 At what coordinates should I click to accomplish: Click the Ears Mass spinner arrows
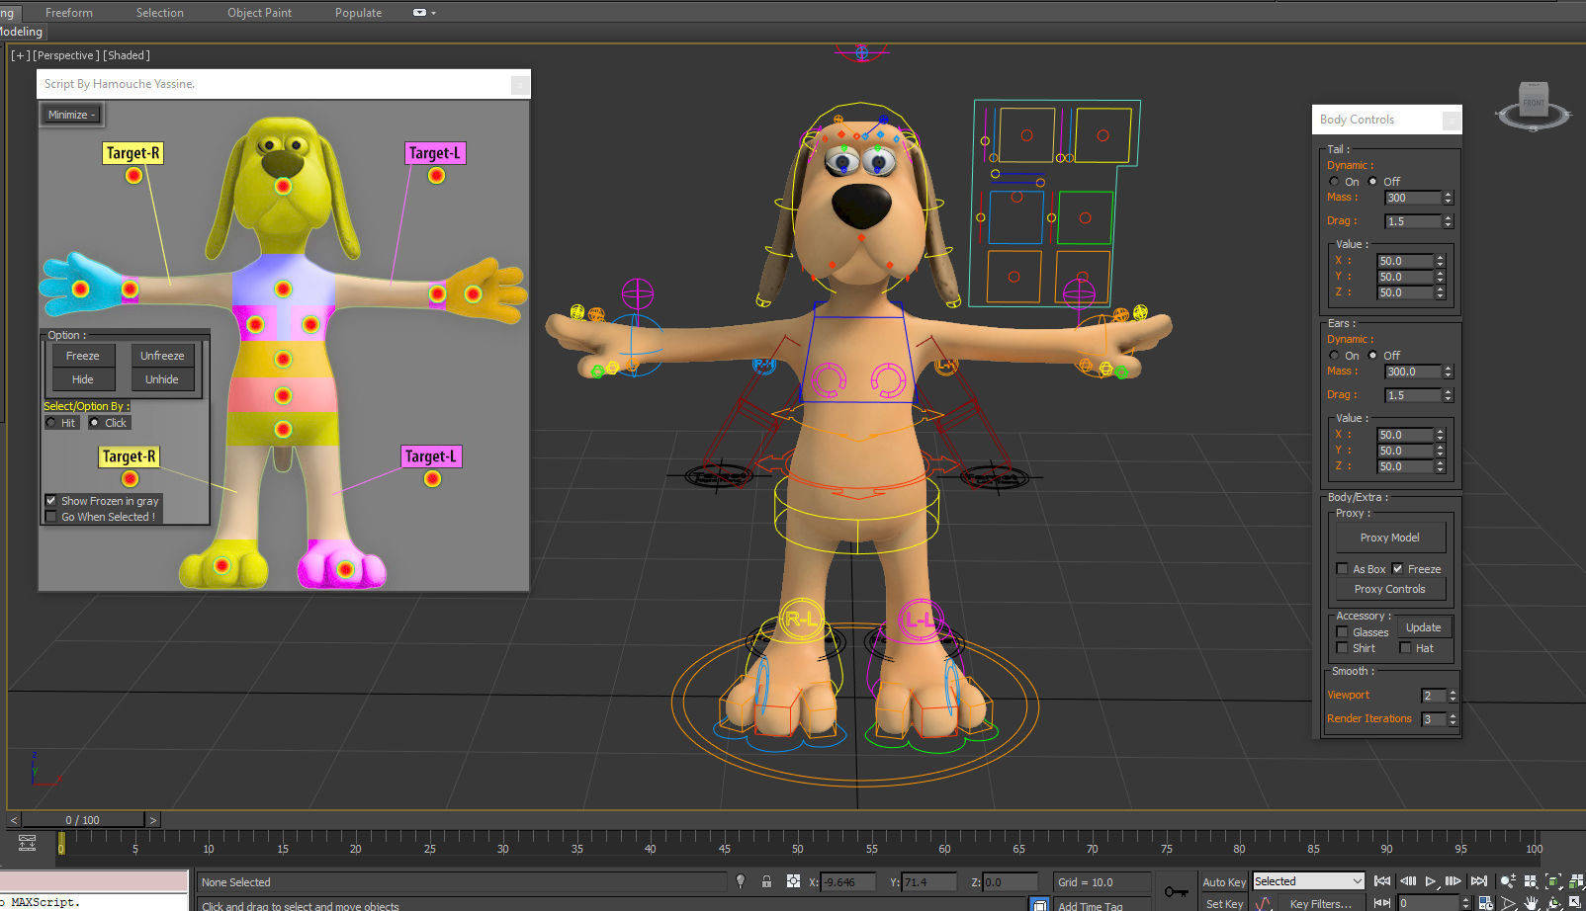(1448, 372)
